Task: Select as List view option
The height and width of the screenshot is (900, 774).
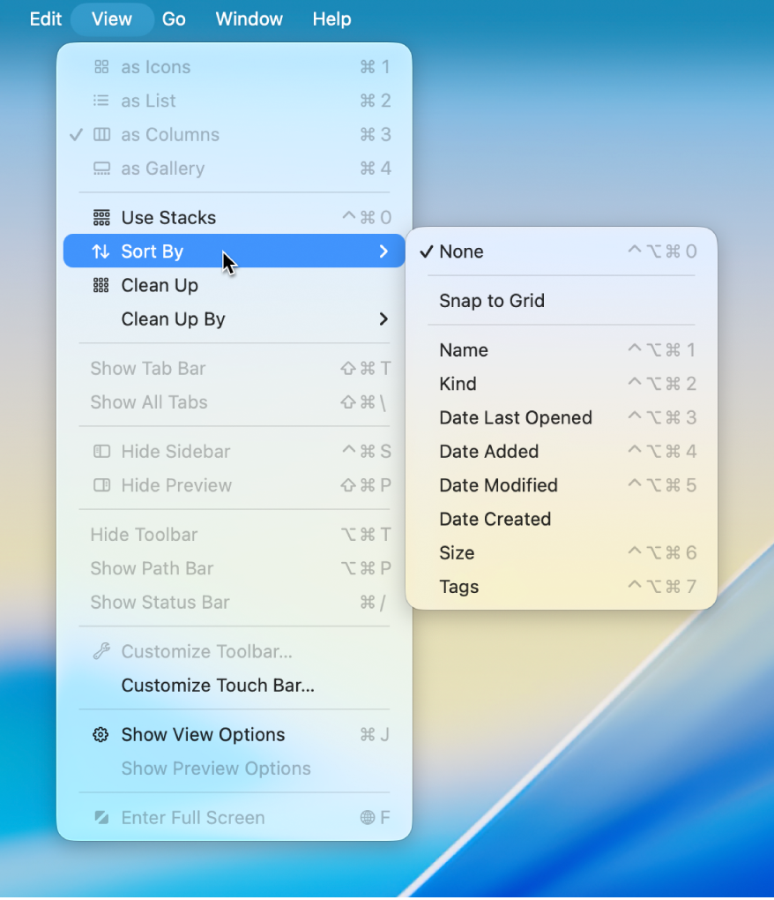Action: (234, 101)
